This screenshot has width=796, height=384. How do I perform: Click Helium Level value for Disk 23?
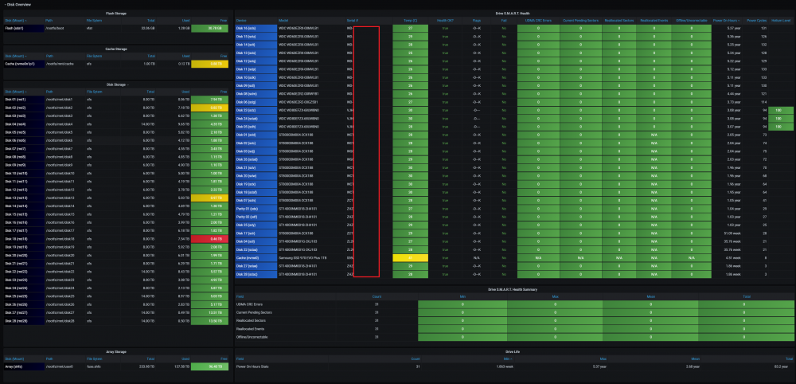point(782,110)
